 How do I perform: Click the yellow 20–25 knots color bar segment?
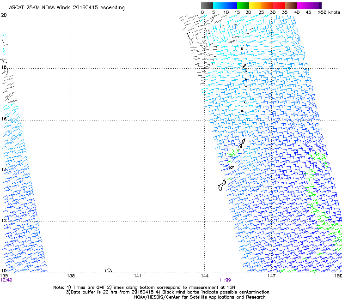(x=255, y=6)
